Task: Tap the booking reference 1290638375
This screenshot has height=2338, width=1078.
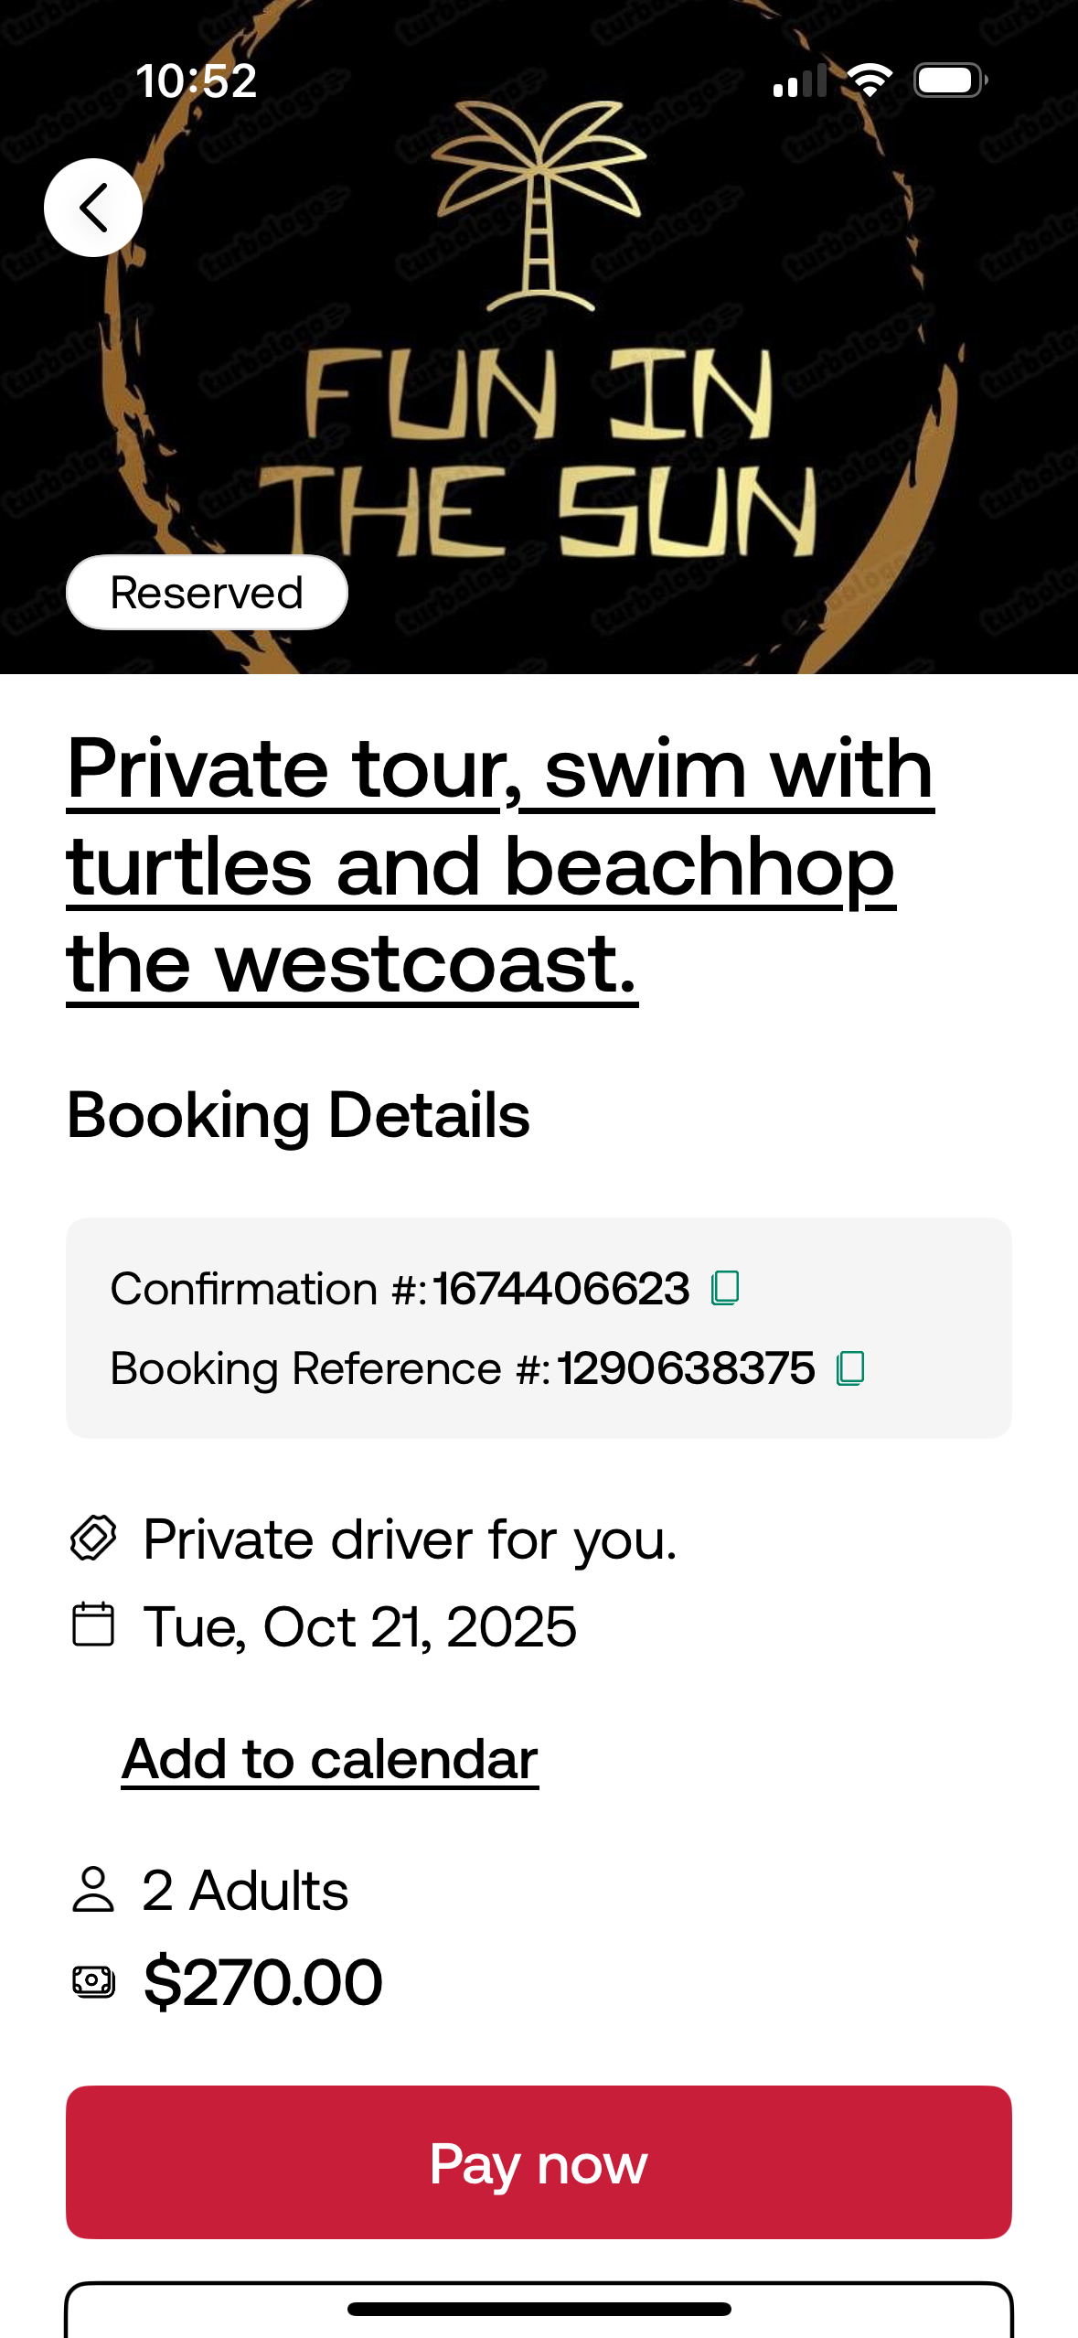Action: pyautogui.click(x=686, y=1368)
